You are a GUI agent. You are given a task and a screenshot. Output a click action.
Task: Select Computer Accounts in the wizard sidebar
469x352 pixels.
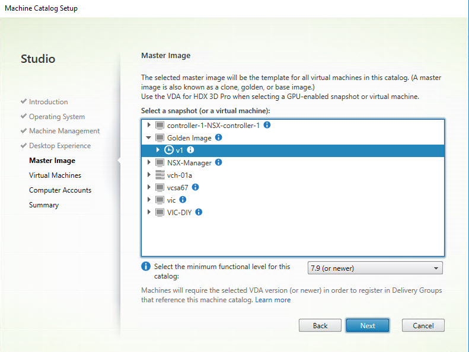(x=60, y=190)
